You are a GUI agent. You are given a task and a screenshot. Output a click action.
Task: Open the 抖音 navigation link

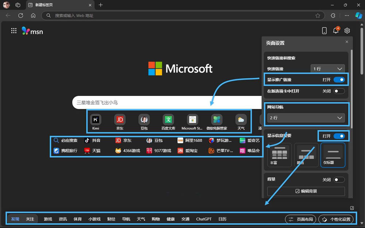[93, 140]
